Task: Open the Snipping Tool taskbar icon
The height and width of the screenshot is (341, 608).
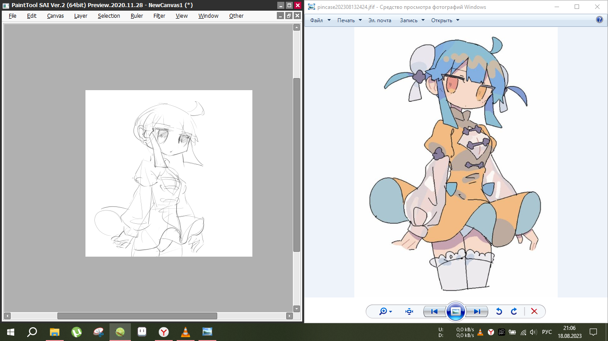Action: pyautogui.click(x=98, y=332)
